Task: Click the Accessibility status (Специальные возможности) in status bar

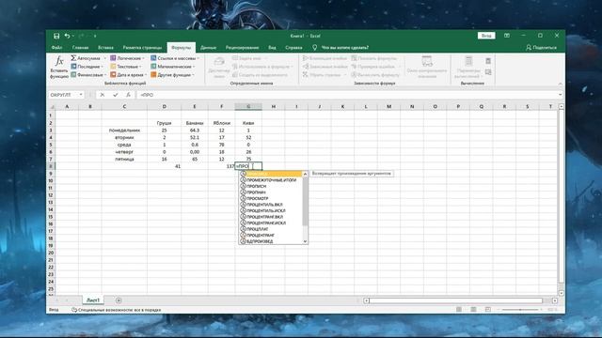Action: 117,310
